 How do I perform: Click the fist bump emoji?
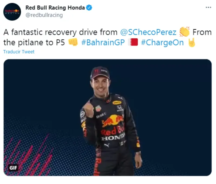coord(73,42)
